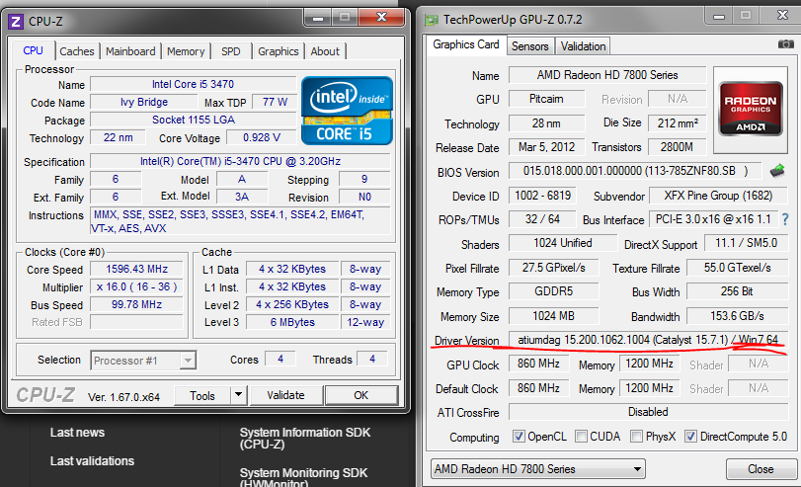Click the CPU-Z title bar icon
Screen dimensions: 801x487
pos(16,22)
